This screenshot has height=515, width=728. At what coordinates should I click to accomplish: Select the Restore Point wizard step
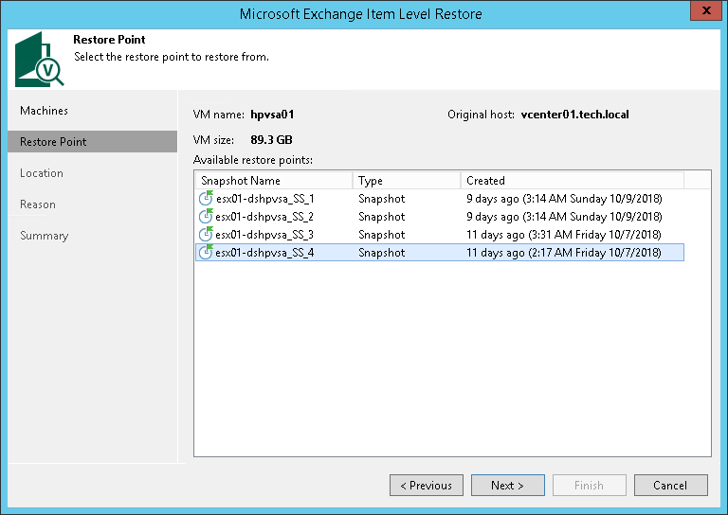[x=53, y=142]
